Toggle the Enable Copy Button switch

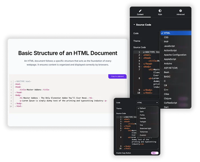pos(155,153)
